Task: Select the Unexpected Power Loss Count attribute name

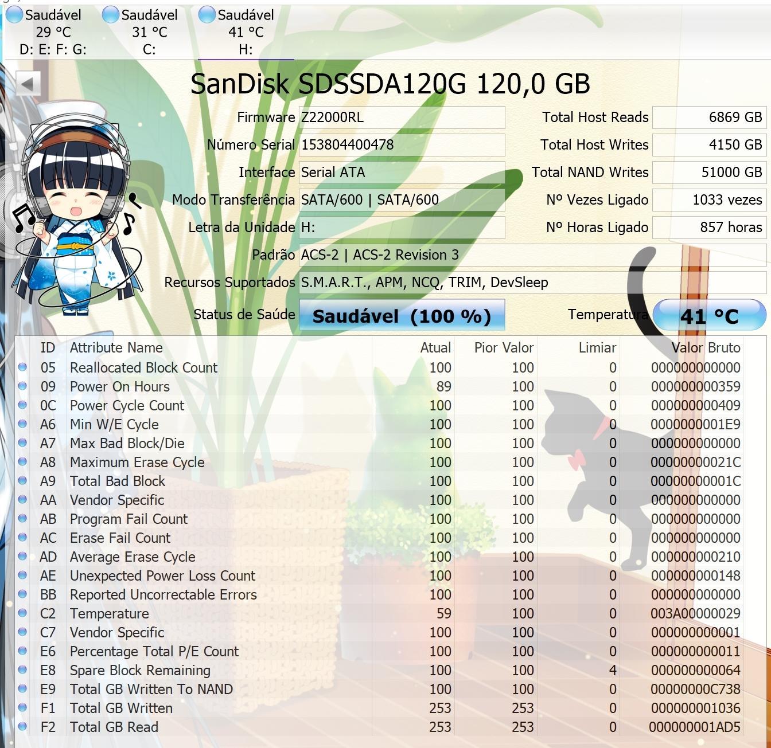Action: click(x=162, y=575)
